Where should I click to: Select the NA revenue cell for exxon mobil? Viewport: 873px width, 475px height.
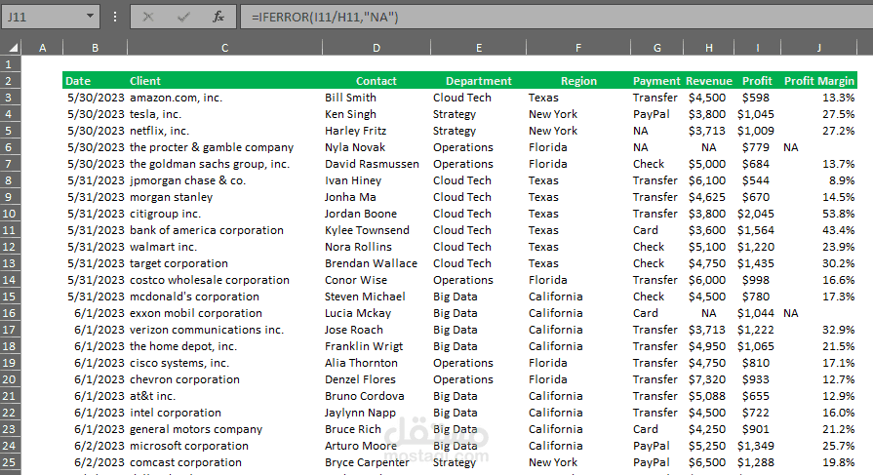[709, 313]
